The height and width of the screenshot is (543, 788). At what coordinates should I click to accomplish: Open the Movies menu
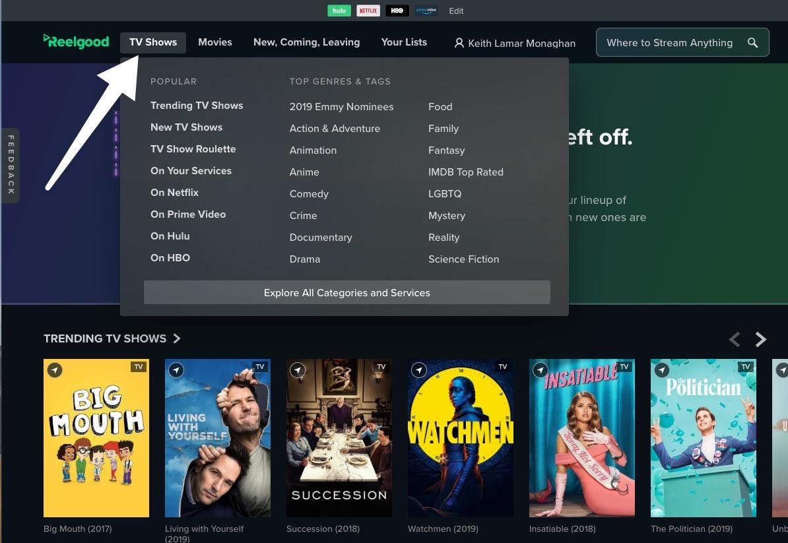tap(215, 42)
